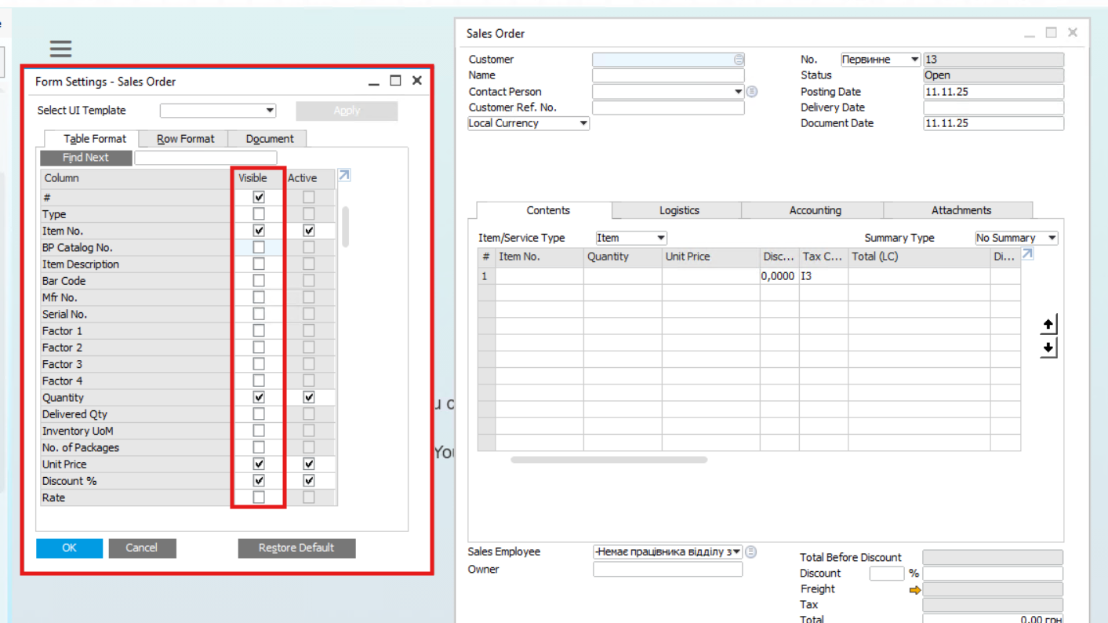Expand the Sales Order table view icon
Viewport: 1108px width, 623px height.
1027,254
